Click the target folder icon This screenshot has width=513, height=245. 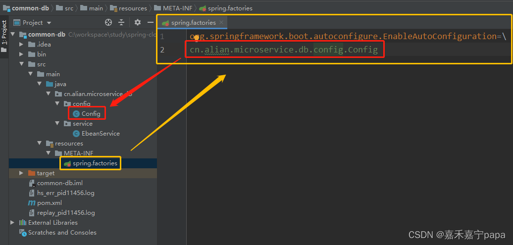click(x=31, y=173)
